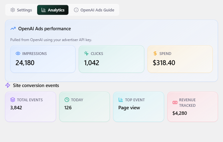Image resolution: width=223 pixels, height=142 pixels.
Task: Click the REVENUE TRACKED label
Action: point(187,102)
